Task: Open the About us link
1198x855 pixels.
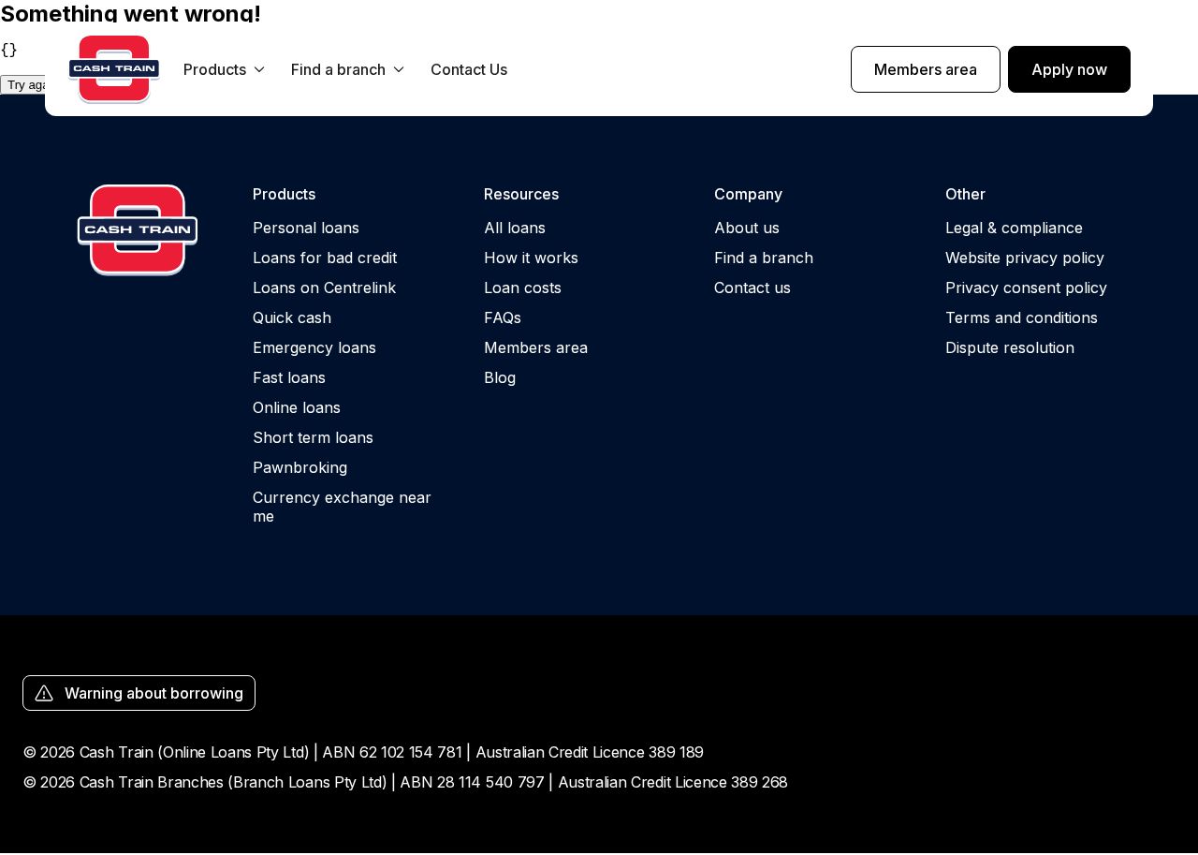Action: click(x=747, y=228)
